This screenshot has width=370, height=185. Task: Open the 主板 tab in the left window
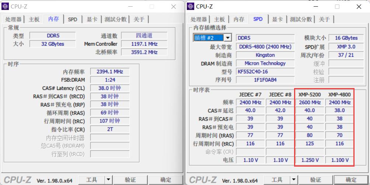[x=34, y=20]
